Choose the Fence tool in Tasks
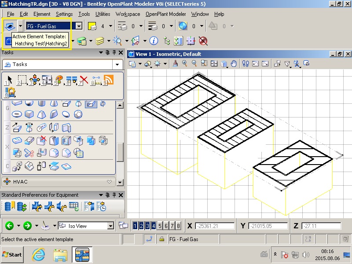The image size is (352, 264). coord(22,80)
